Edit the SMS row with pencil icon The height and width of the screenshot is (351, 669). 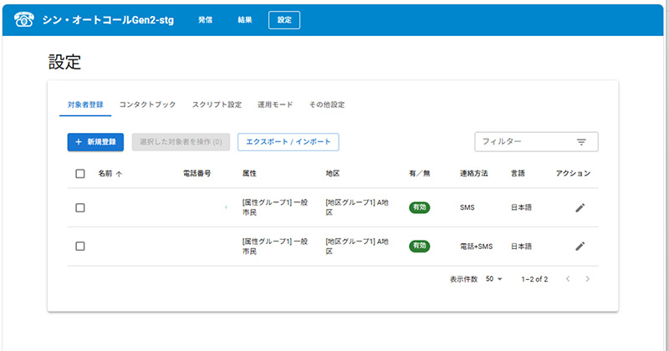(580, 208)
